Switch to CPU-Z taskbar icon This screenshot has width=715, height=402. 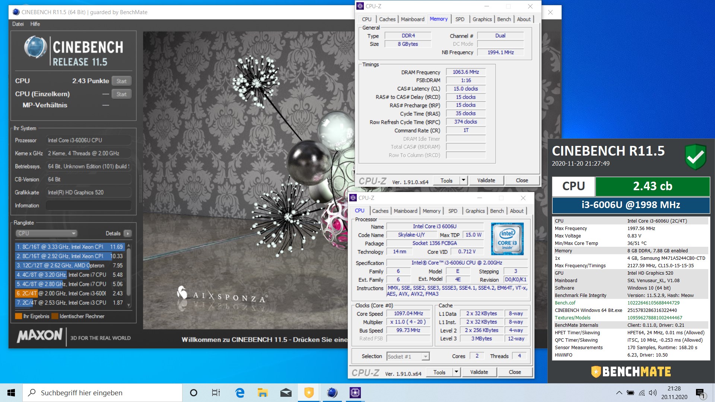pos(355,393)
